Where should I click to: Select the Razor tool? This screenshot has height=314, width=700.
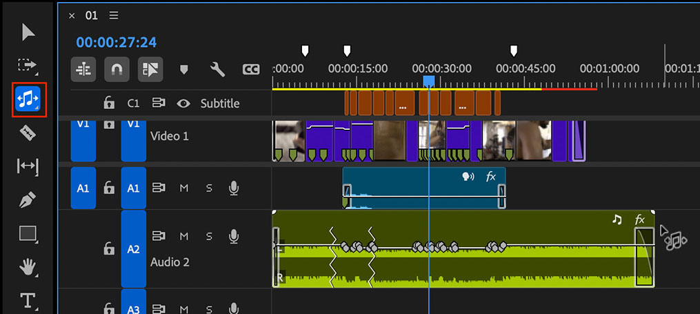click(x=28, y=133)
